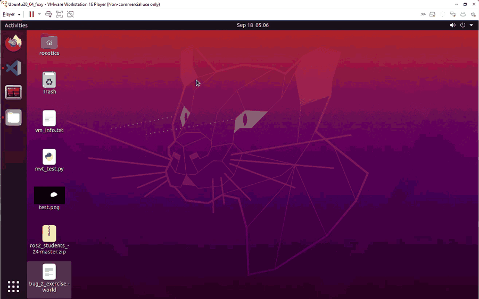Viewport: 479px width, 299px height.
Task: Open Visual Studio Code from the dock
Action: pos(13,68)
